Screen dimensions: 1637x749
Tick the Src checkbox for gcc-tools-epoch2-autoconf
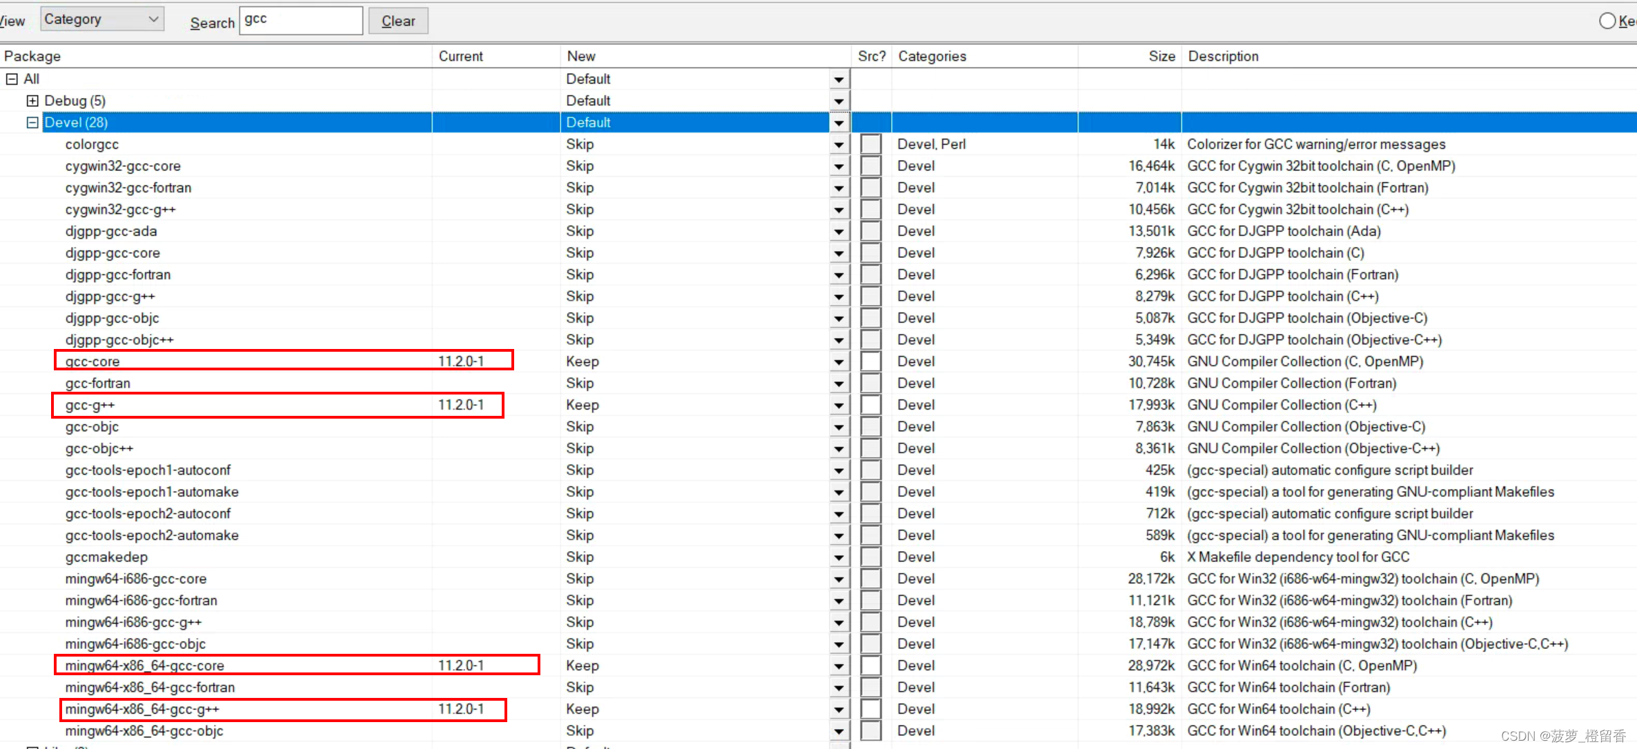tap(871, 513)
